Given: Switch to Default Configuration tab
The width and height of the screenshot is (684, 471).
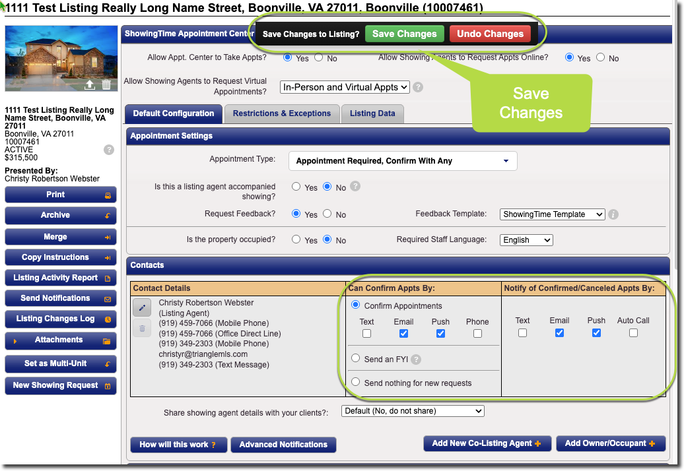Looking at the screenshot, I should 174,113.
